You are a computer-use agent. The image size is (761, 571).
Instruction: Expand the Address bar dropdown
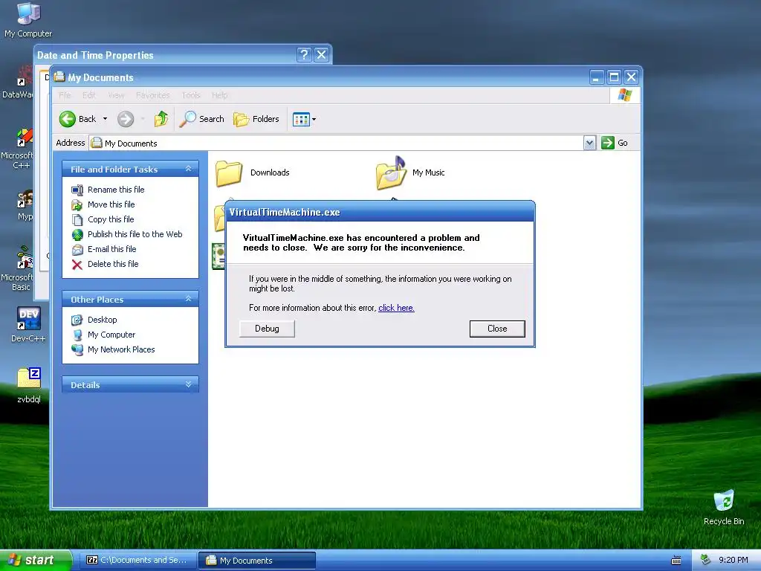589,143
